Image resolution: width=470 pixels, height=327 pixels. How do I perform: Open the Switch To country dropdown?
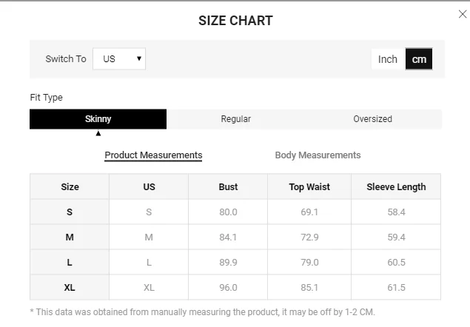(x=119, y=59)
